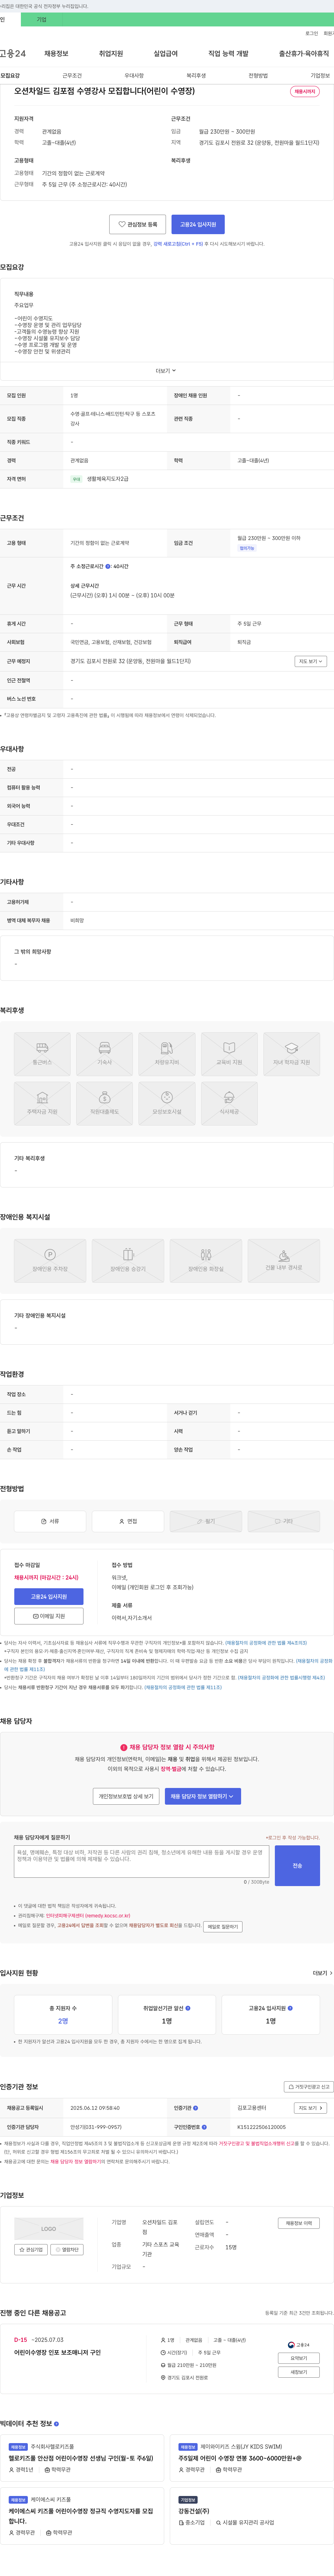Click info icon beside 고용24 입사지원 count
The image size is (334, 2576).
point(290,2008)
